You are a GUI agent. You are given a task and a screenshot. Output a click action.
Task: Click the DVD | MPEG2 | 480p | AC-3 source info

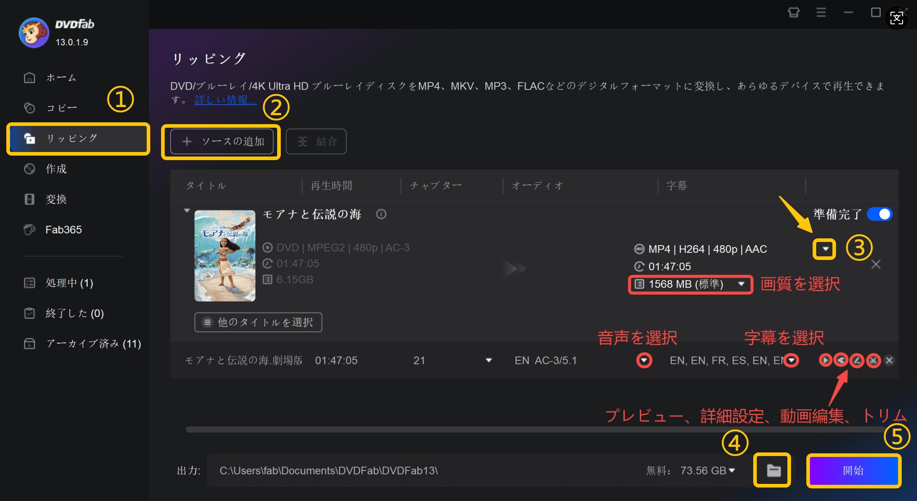(x=343, y=248)
